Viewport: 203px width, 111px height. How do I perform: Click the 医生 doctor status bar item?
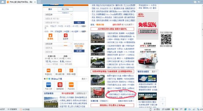tap(157, 109)
